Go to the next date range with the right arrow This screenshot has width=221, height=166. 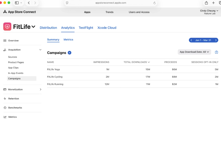click(x=216, y=40)
